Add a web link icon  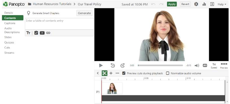pyautogui.click(x=48, y=33)
